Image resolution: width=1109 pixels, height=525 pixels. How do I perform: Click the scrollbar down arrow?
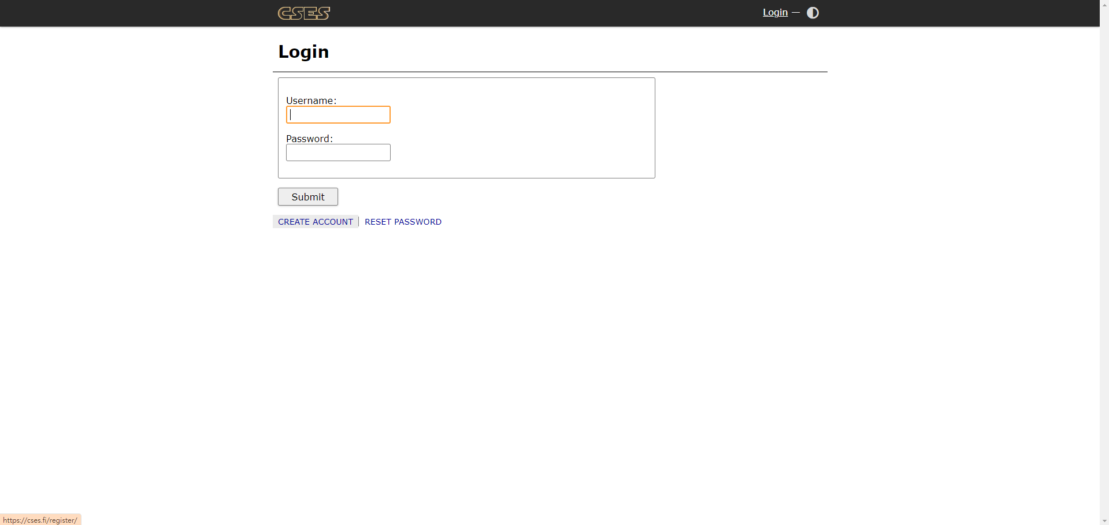(1104, 521)
